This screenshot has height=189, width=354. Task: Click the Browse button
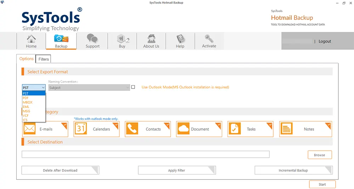[320, 155]
